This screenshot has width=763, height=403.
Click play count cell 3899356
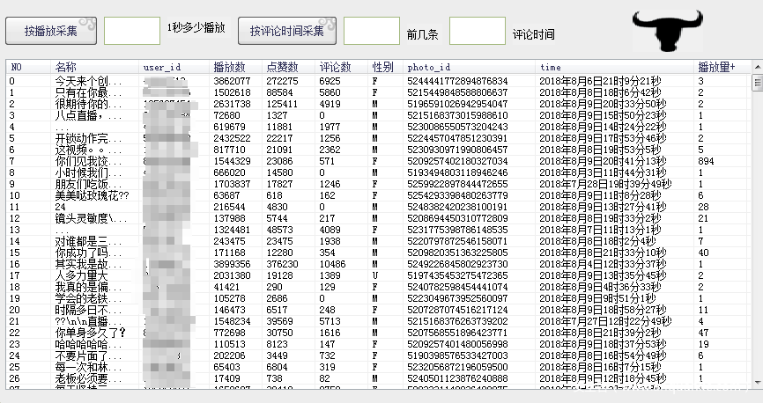coord(232,264)
